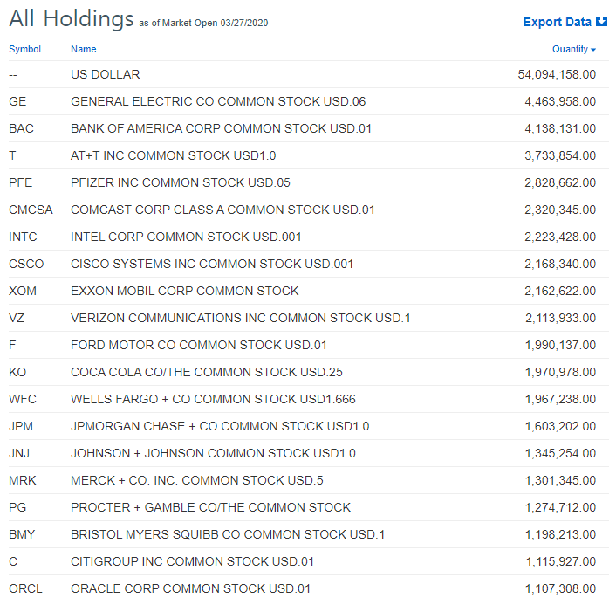
Task: Click the MRK symbol
Action: click(x=23, y=480)
